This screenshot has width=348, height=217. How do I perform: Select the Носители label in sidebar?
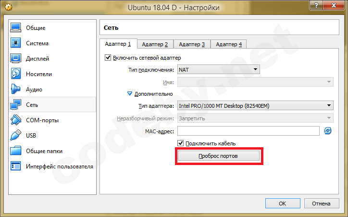click(39, 74)
